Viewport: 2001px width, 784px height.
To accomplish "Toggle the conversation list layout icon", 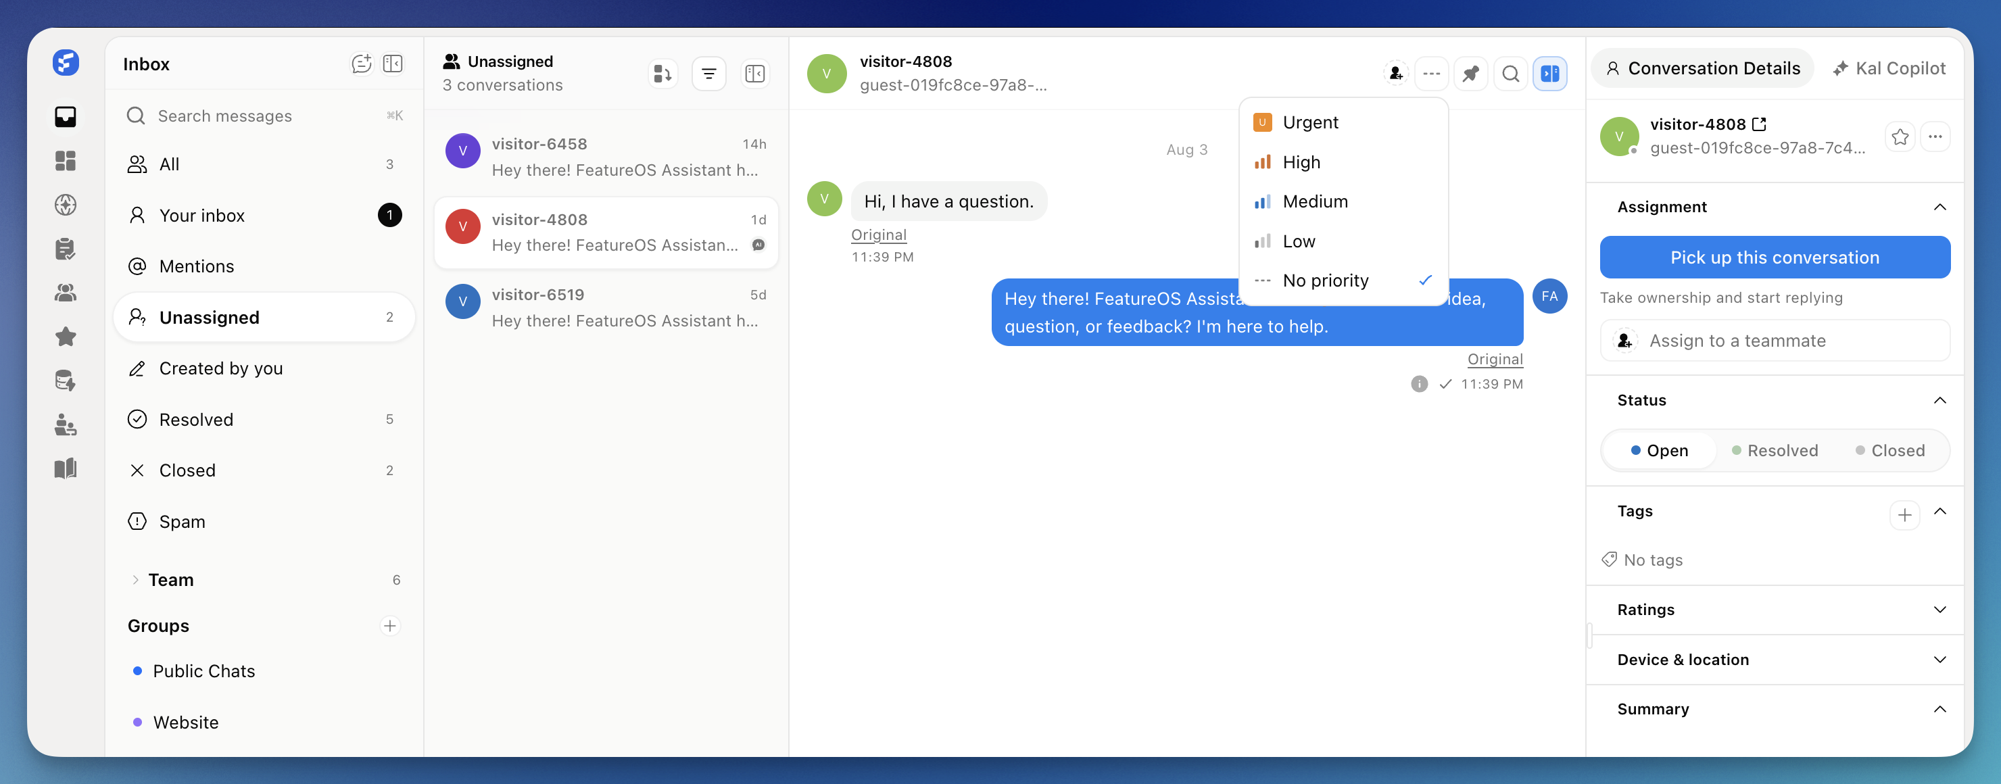I will pos(754,74).
